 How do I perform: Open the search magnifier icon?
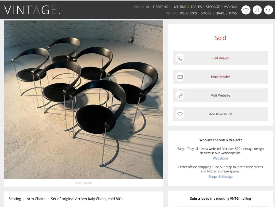(x=268, y=10)
